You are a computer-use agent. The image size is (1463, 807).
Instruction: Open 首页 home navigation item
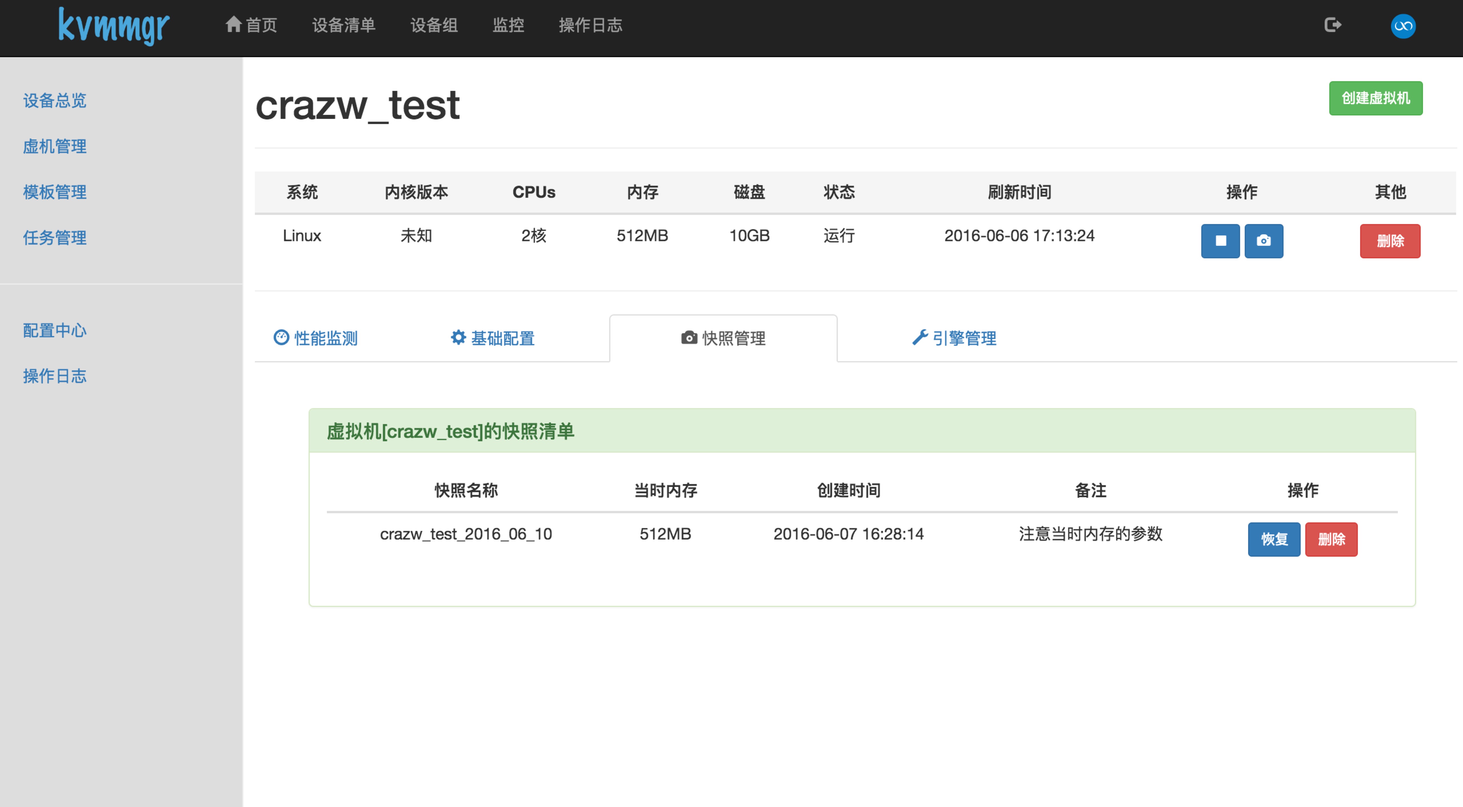pyautogui.click(x=251, y=25)
